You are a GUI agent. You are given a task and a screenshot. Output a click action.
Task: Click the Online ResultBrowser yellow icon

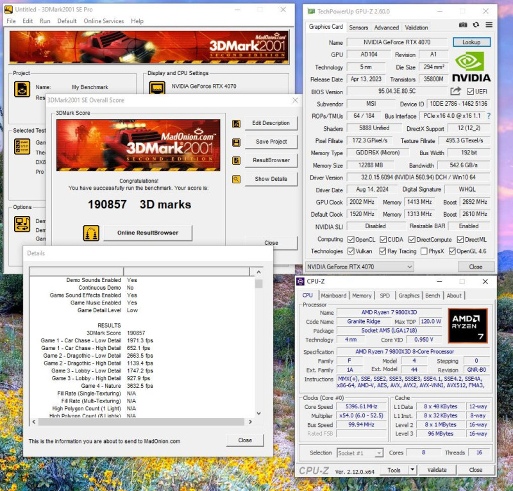pos(91,233)
